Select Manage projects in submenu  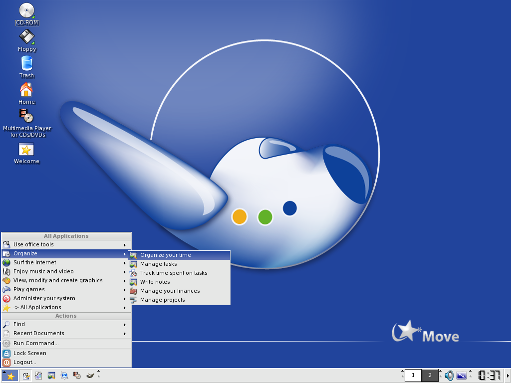coord(179,300)
